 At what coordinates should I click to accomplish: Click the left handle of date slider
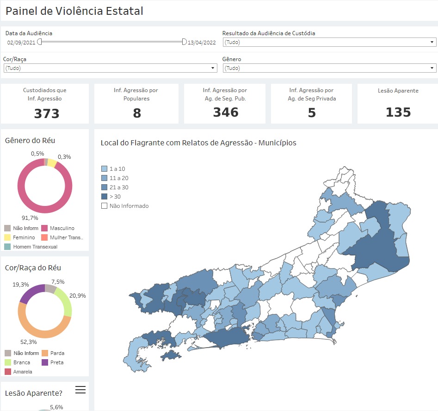[x=40, y=42]
